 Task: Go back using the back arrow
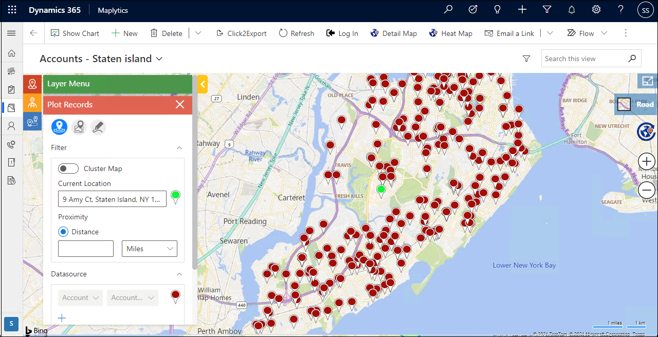click(34, 33)
